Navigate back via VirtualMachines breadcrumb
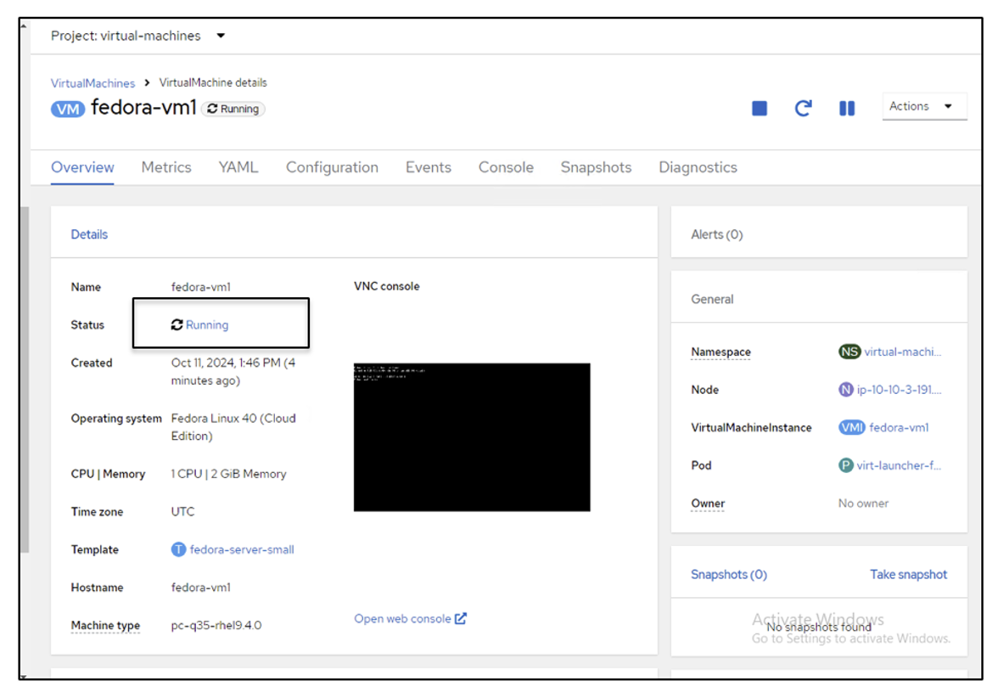The height and width of the screenshot is (698, 998). pos(93,83)
